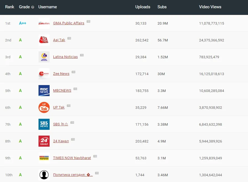Click the card icon beside MBCNEWS

[75, 89]
